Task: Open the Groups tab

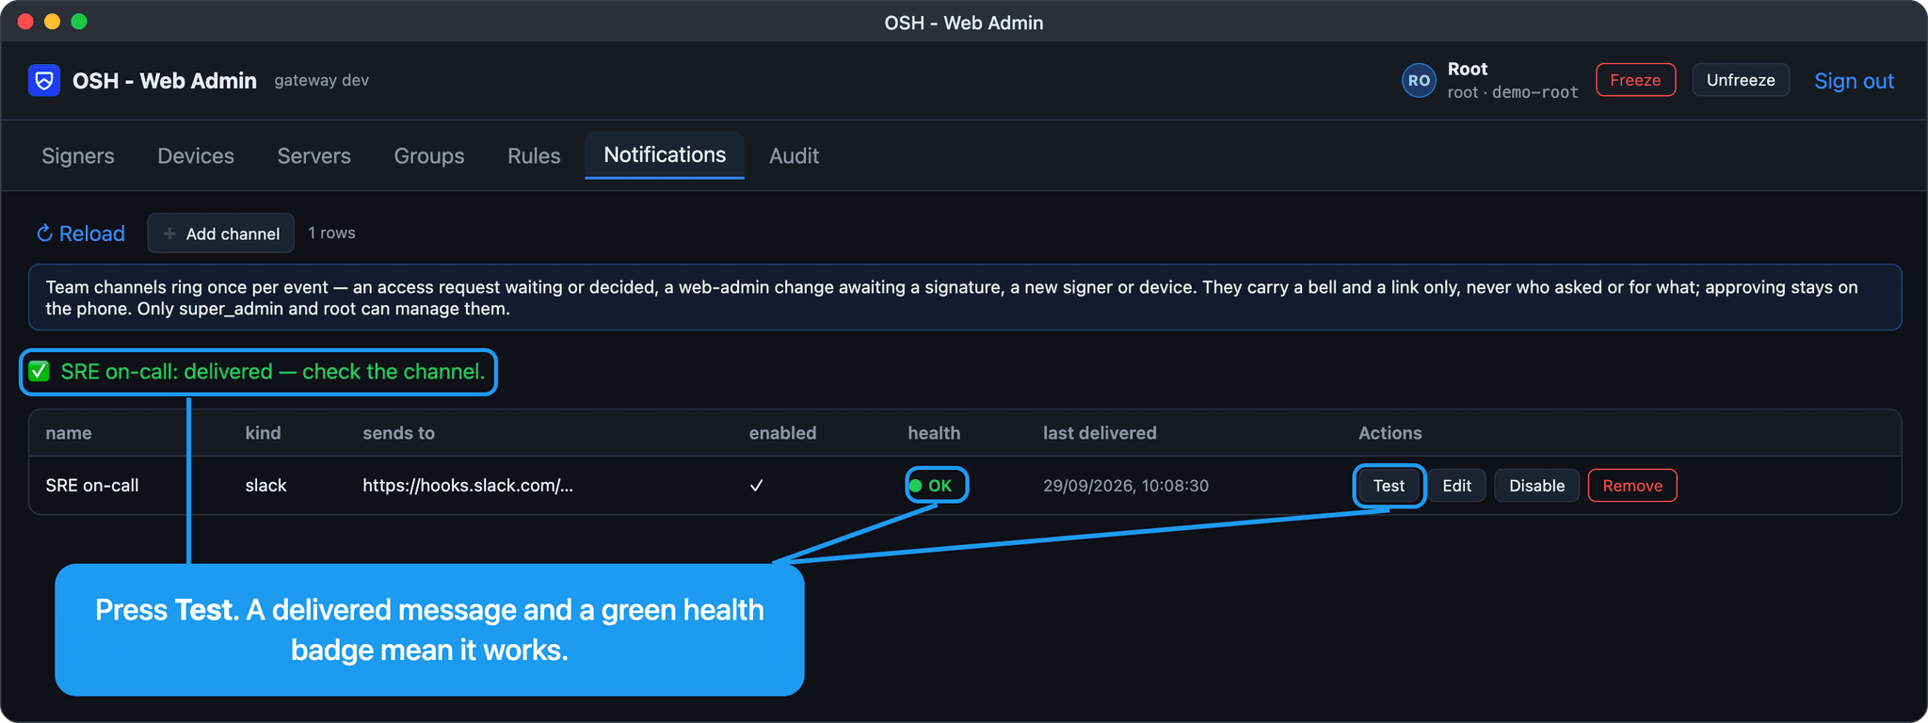Action: 429,156
